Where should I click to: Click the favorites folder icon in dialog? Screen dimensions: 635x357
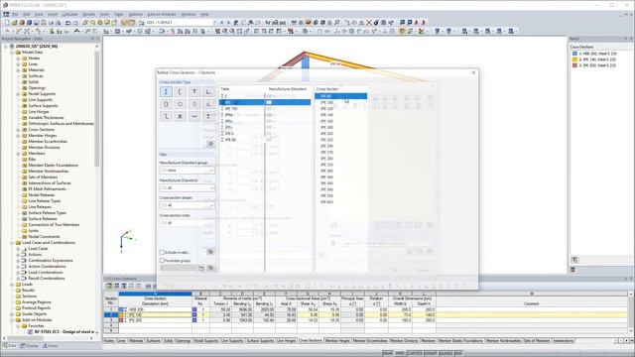[x=201, y=268]
